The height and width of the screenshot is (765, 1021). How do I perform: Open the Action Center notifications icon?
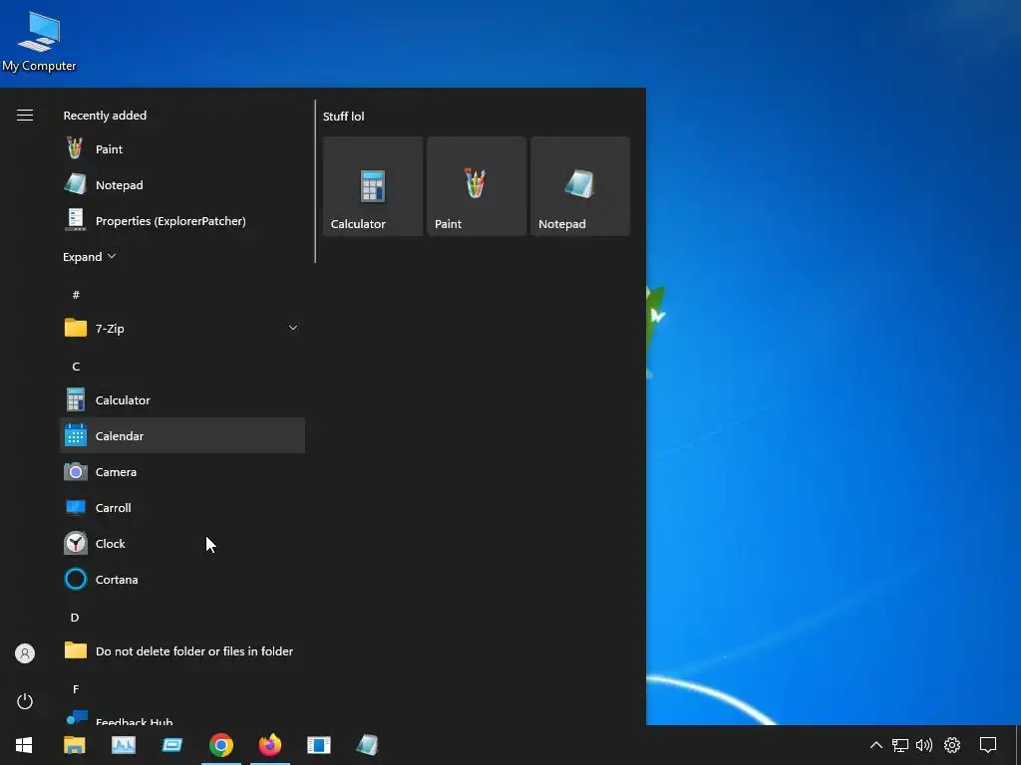tap(988, 745)
